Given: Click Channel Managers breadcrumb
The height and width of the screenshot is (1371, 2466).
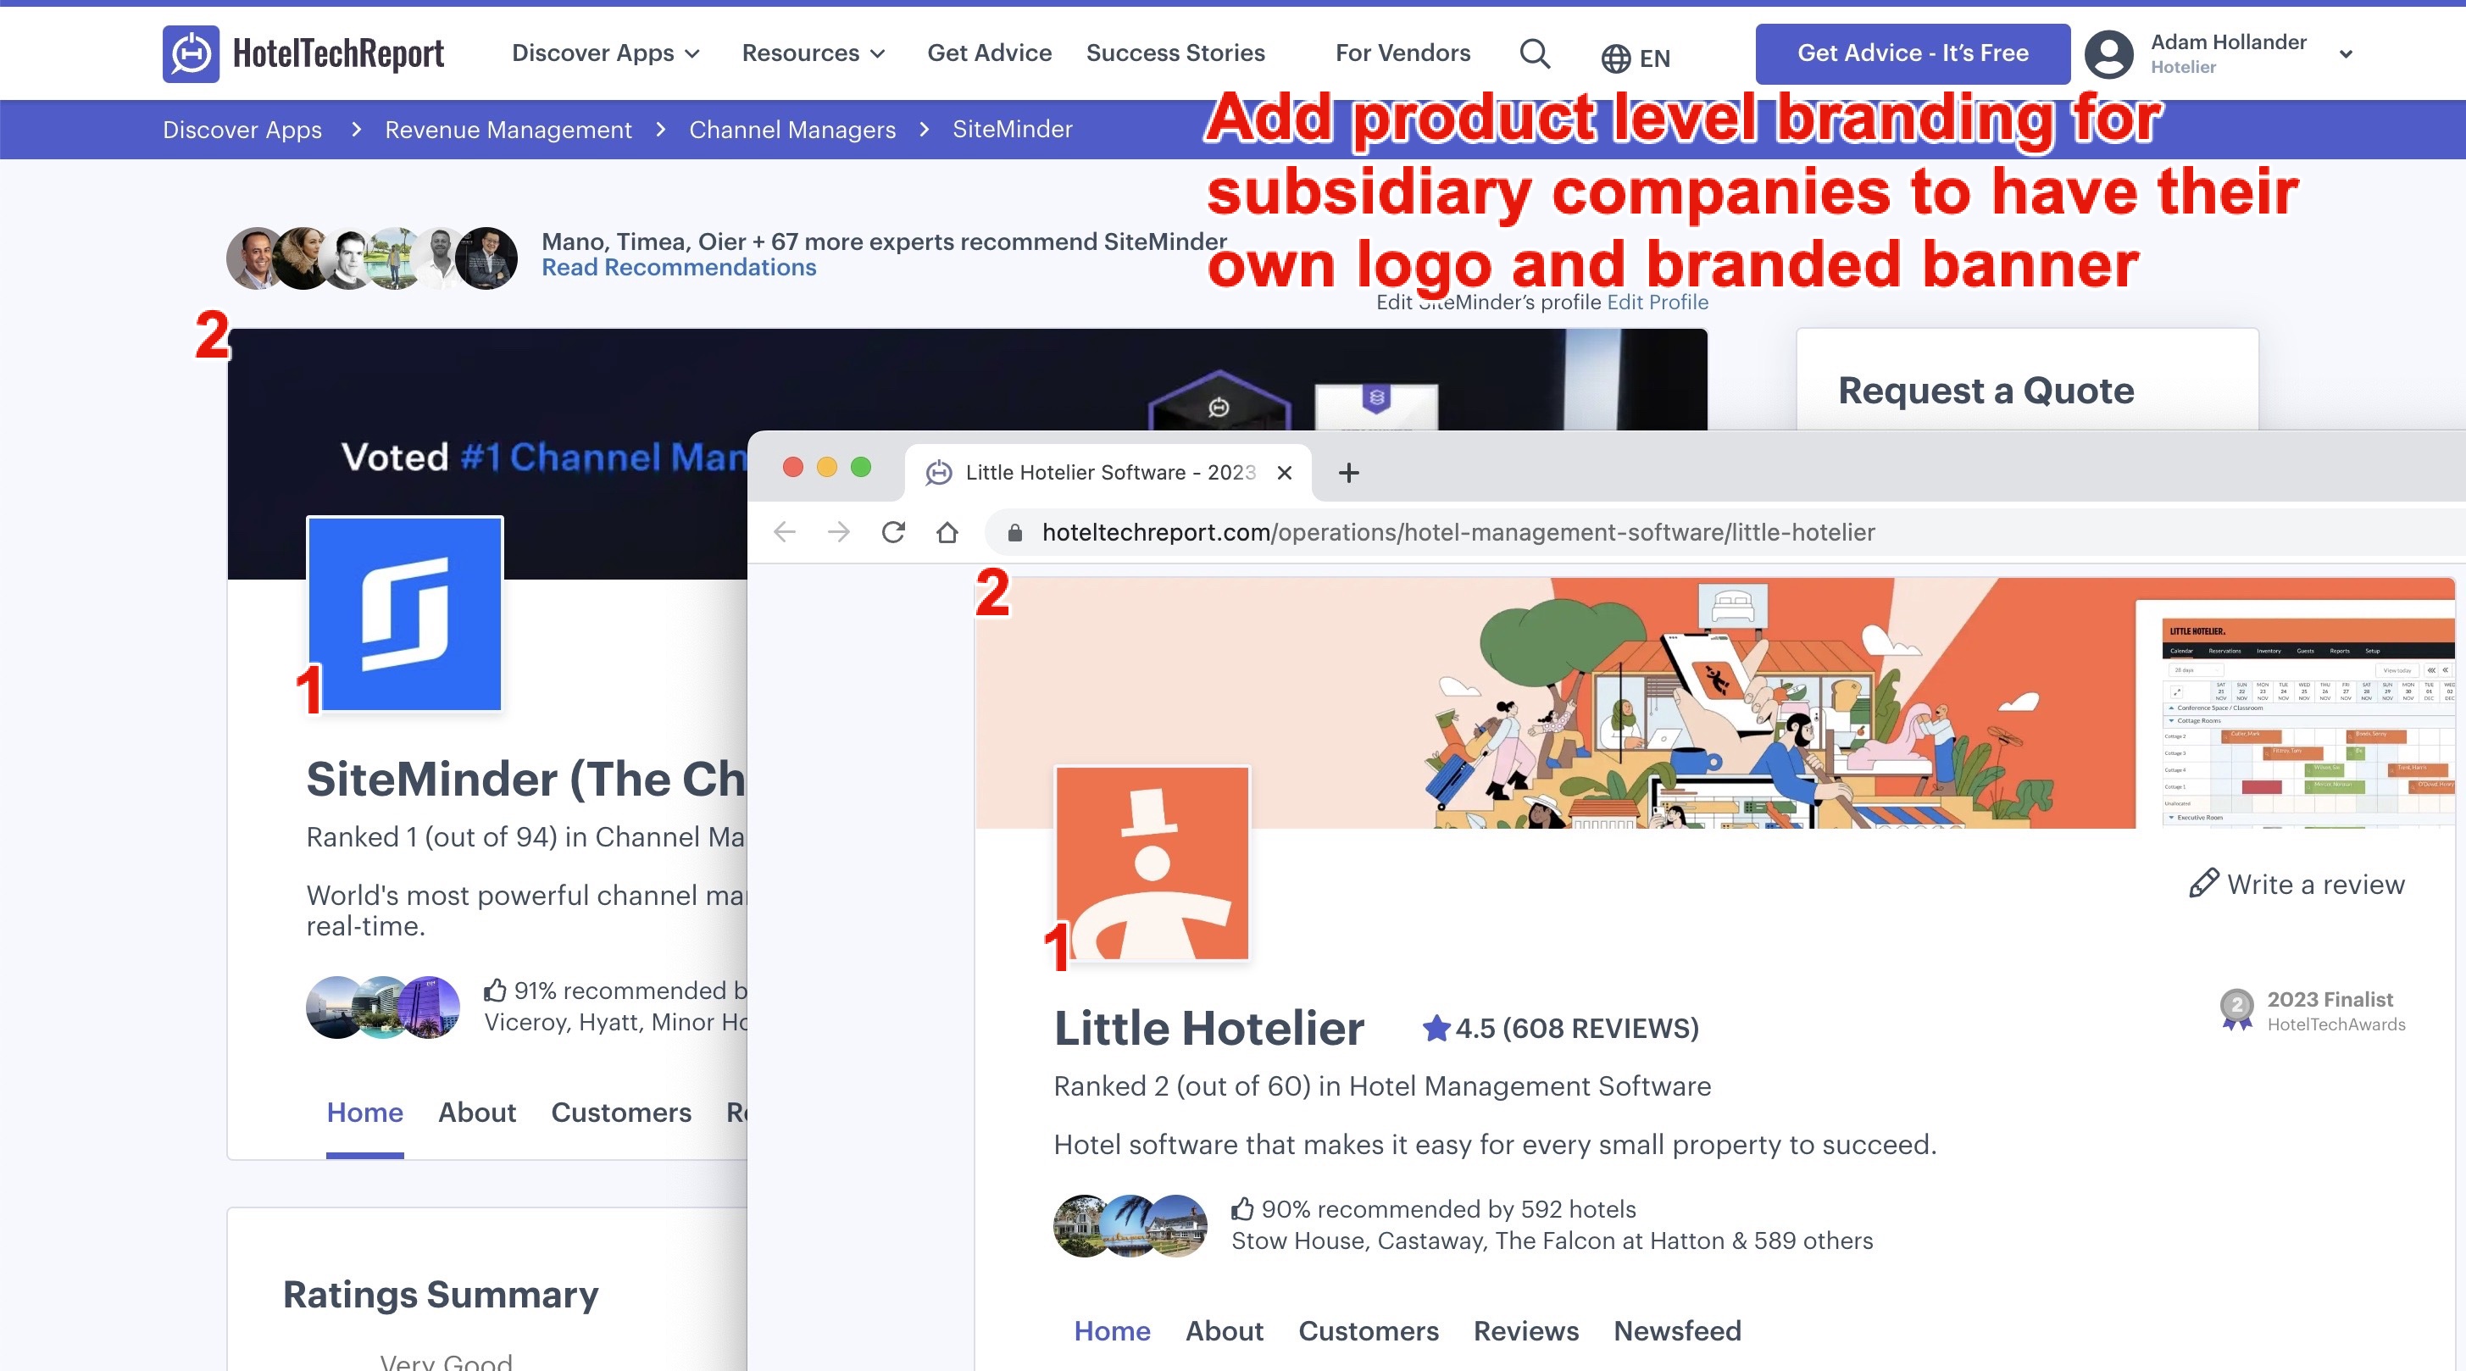Looking at the screenshot, I should (791, 130).
